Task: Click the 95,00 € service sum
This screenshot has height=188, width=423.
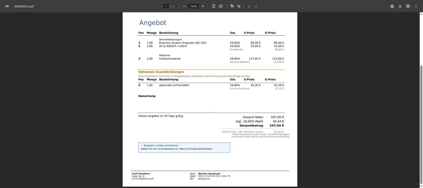Action: 279,50
